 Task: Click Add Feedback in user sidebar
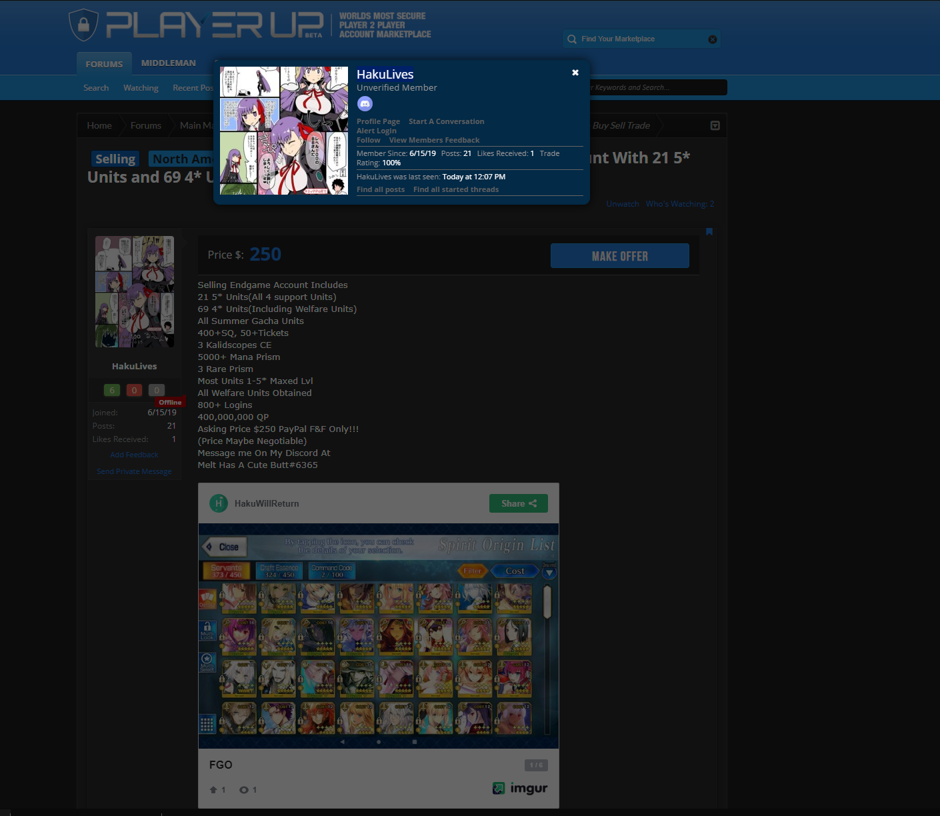pos(134,455)
